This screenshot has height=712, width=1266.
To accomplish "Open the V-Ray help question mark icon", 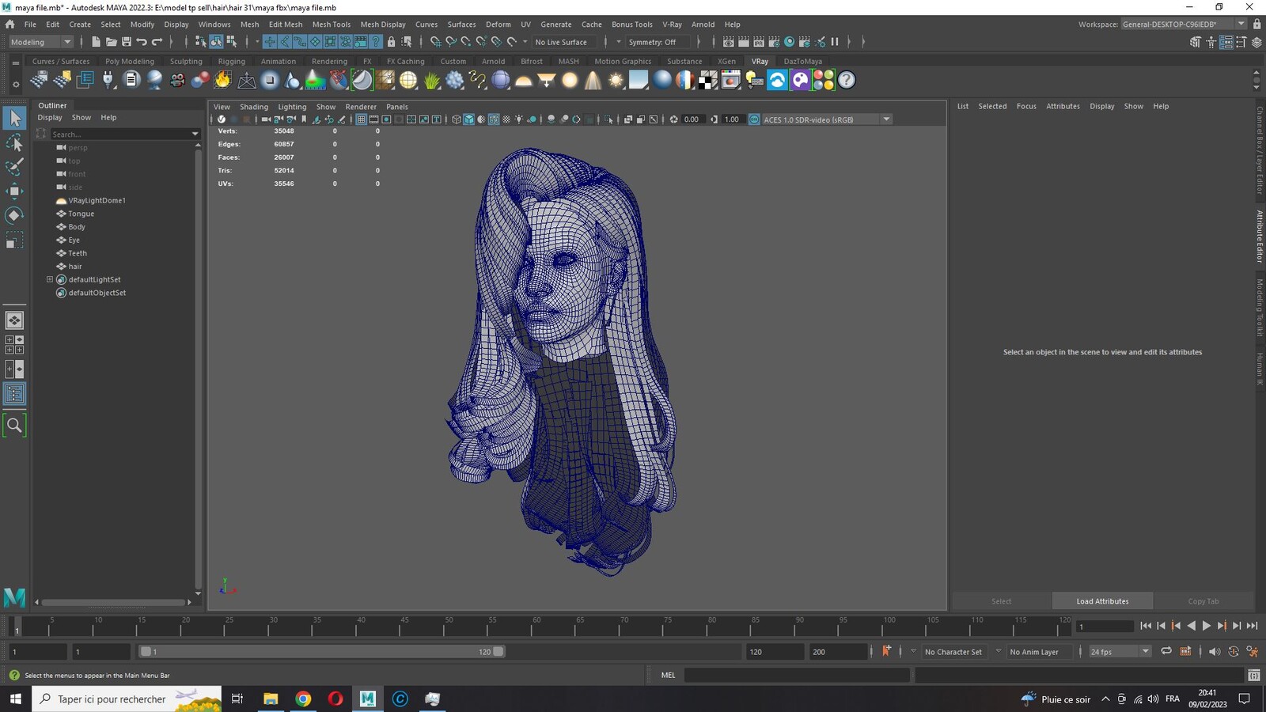I will coord(847,80).
